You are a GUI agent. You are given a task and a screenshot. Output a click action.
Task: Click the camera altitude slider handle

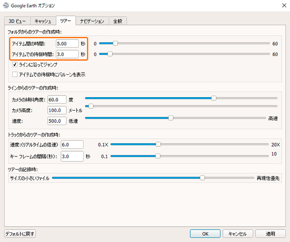91,106
